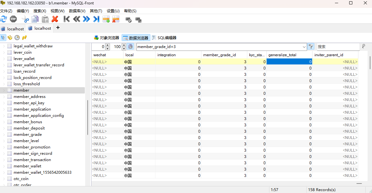Click the red X delete icon
Screen dimensions: 372x193
[55, 19]
